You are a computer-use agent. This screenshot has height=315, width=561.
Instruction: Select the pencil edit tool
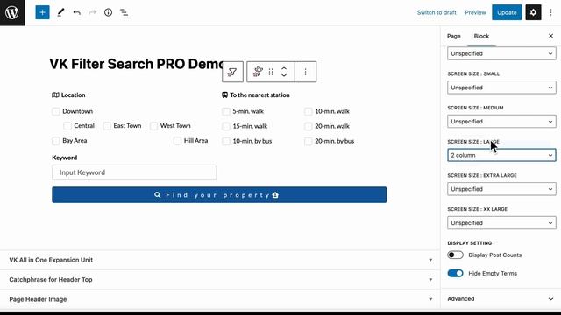tap(60, 12)
